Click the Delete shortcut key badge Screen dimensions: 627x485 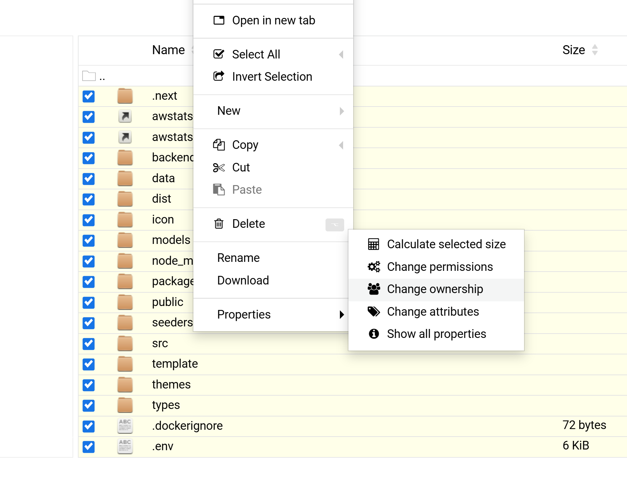click(x=334, y=225)
